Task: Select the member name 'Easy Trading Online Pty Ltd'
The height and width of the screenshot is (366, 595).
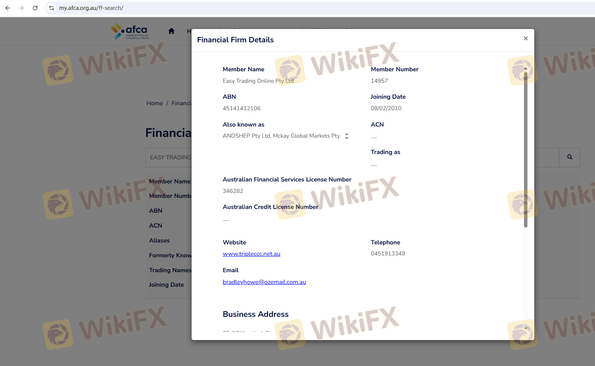Action: pos(258,81)
